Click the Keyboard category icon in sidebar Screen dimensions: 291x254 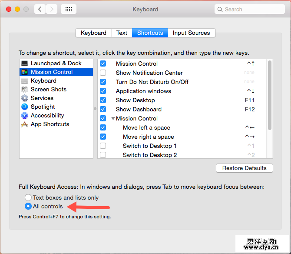pos(24,80)
